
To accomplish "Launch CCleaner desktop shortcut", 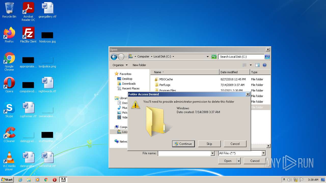I will (9, 135).
